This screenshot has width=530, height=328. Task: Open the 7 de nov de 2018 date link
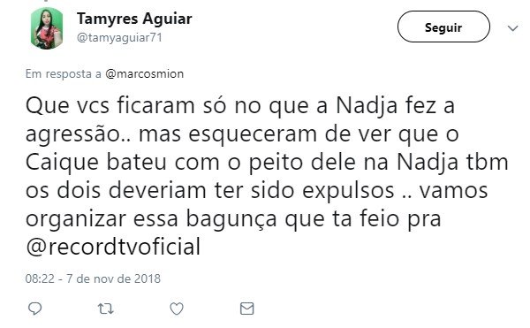tap(113, 278)
